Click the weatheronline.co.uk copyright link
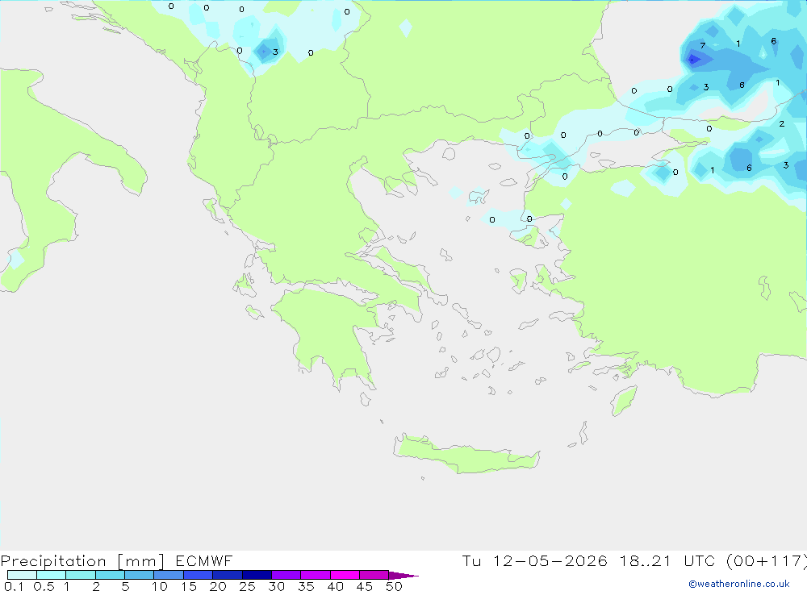 [x=739, y=584]
